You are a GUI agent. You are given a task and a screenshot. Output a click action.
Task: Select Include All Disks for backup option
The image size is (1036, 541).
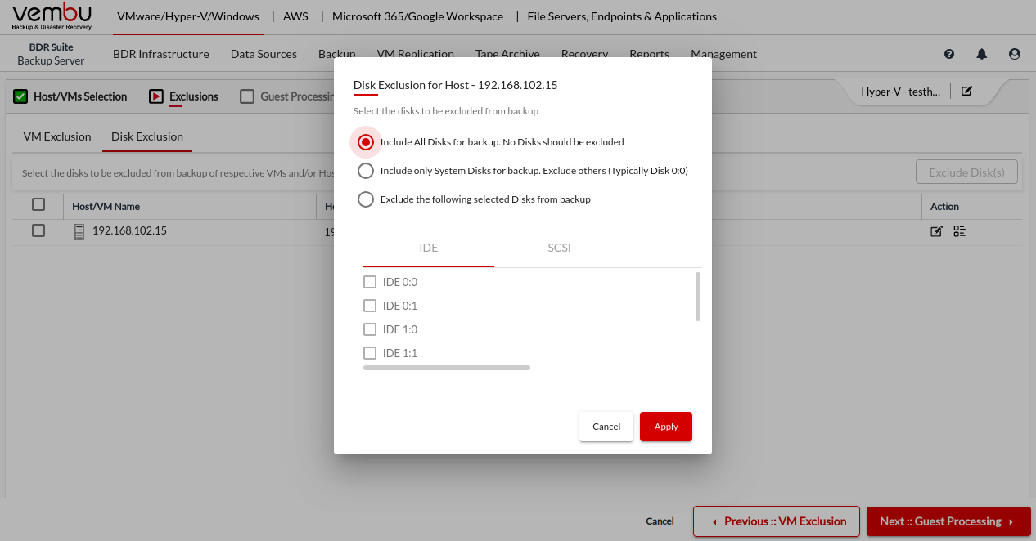pos(366,142)
